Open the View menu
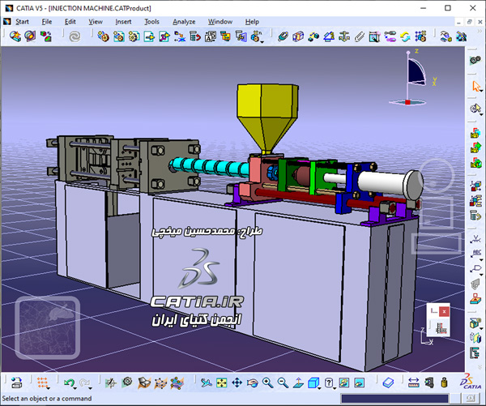Image resolution: width=486 pixels, height=406 pixels. pos(96,22)
